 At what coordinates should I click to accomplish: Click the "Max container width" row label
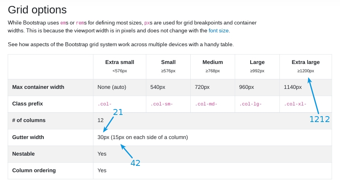coord(38,87)
